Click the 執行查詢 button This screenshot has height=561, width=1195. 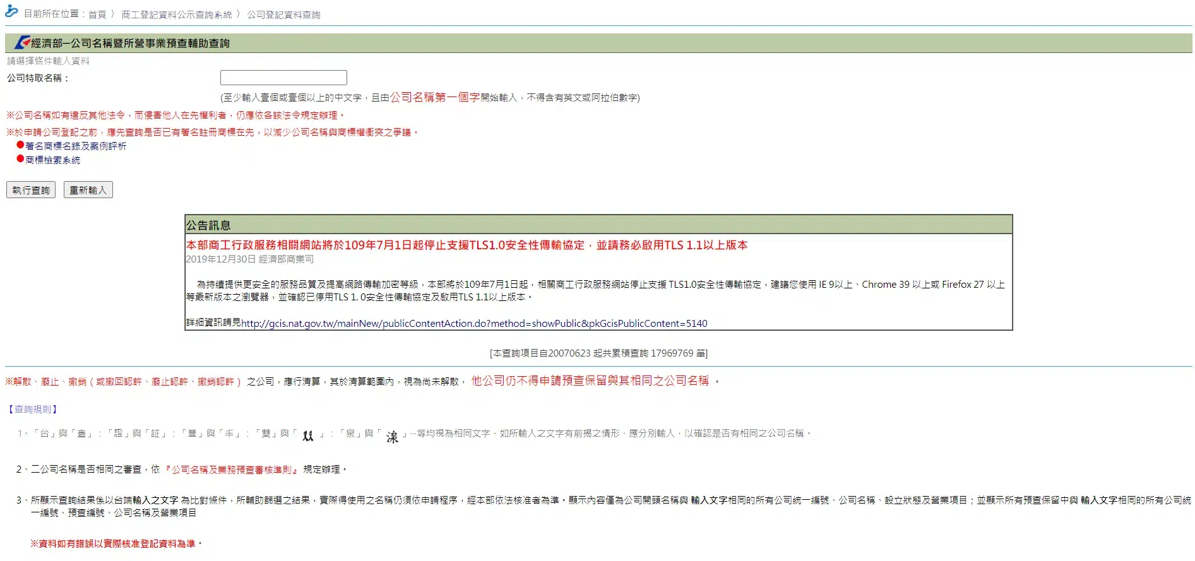[31, 190]
